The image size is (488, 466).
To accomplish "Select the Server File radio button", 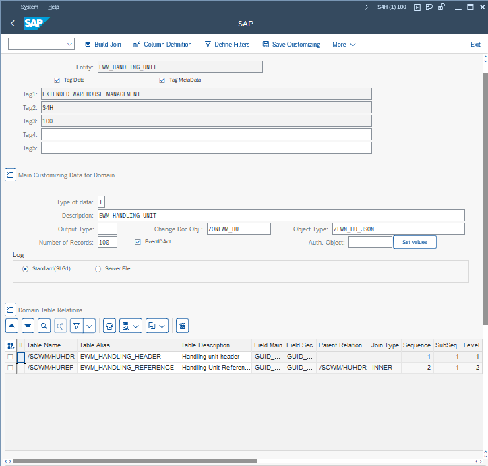I will point(98,268).
